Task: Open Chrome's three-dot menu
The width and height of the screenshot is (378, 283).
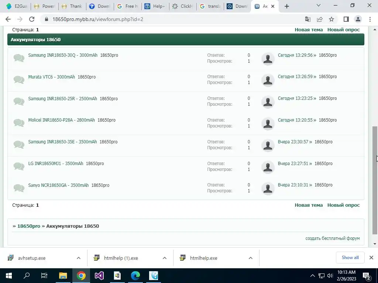Action: (x=370, y=19)
